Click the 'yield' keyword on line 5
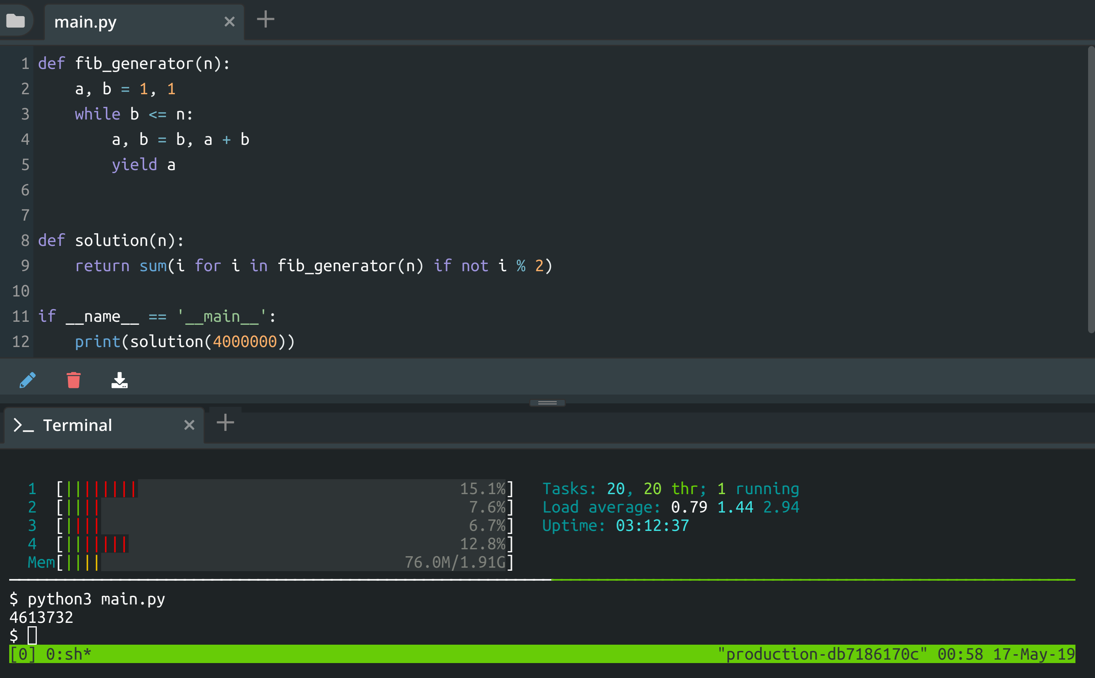 [134, 165]
